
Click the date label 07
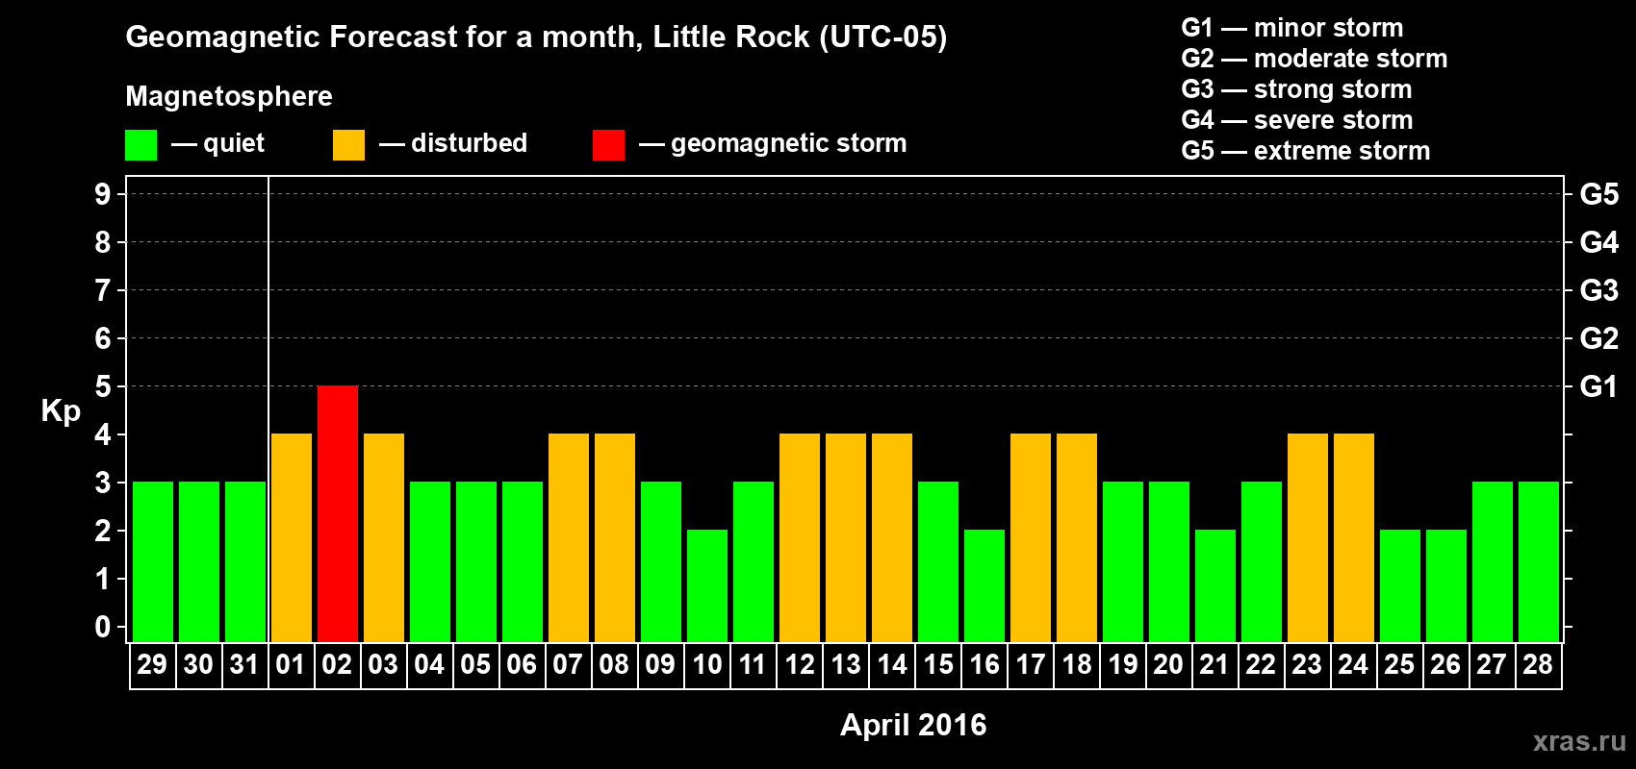pos(568,664)
